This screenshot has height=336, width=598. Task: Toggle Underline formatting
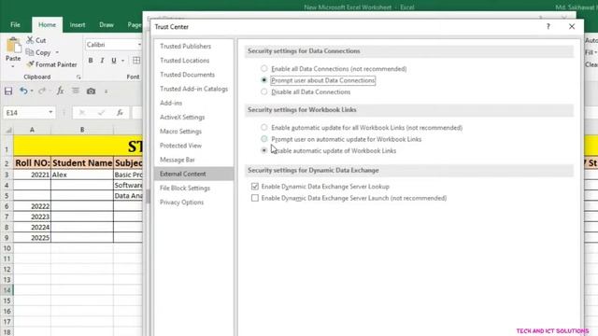pos(114,61)
